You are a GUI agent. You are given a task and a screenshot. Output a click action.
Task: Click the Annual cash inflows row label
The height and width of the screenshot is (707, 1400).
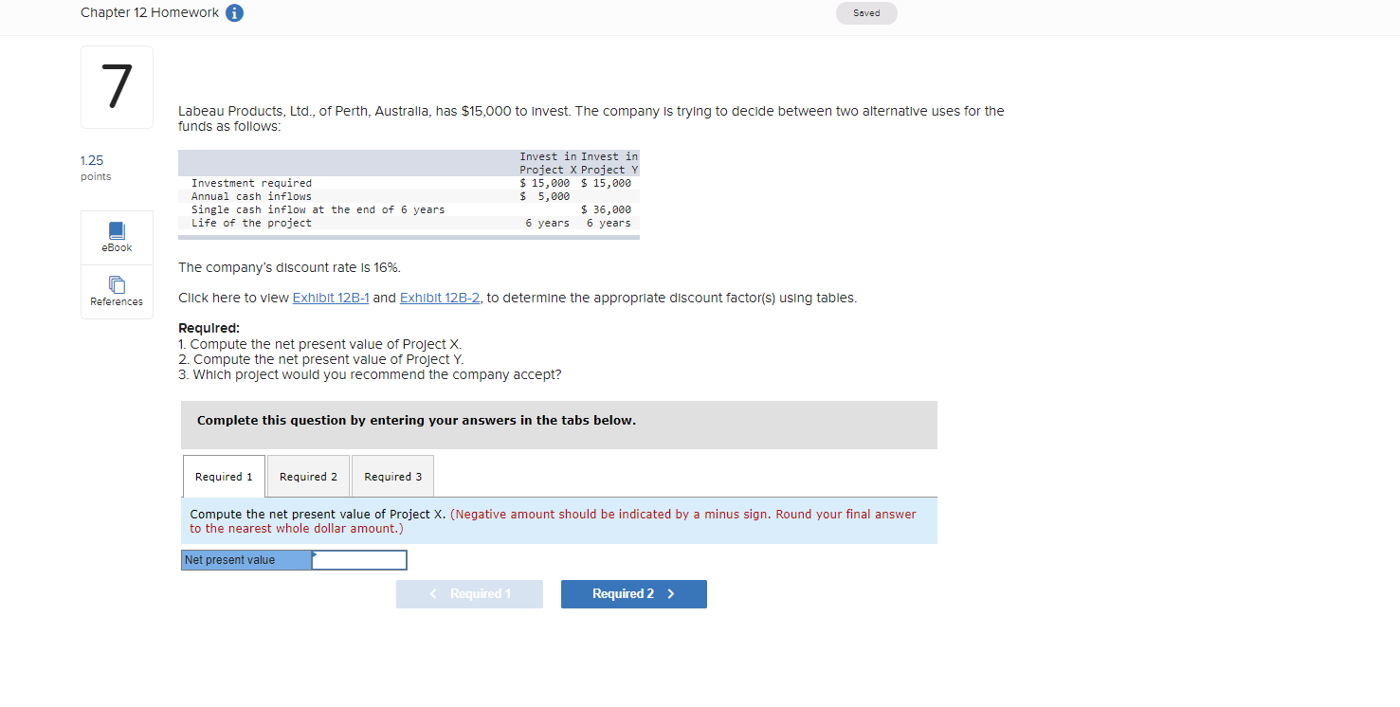251,196
